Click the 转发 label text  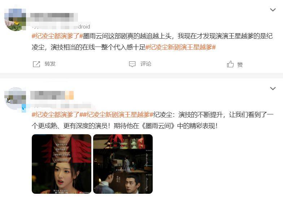[x=50, y=64]
